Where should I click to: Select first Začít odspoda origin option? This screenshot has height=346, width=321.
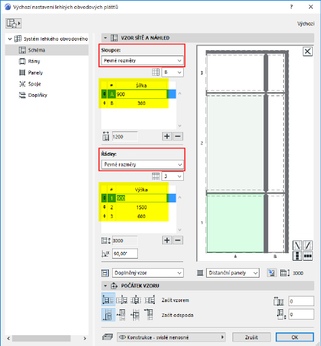coord(108,315)
